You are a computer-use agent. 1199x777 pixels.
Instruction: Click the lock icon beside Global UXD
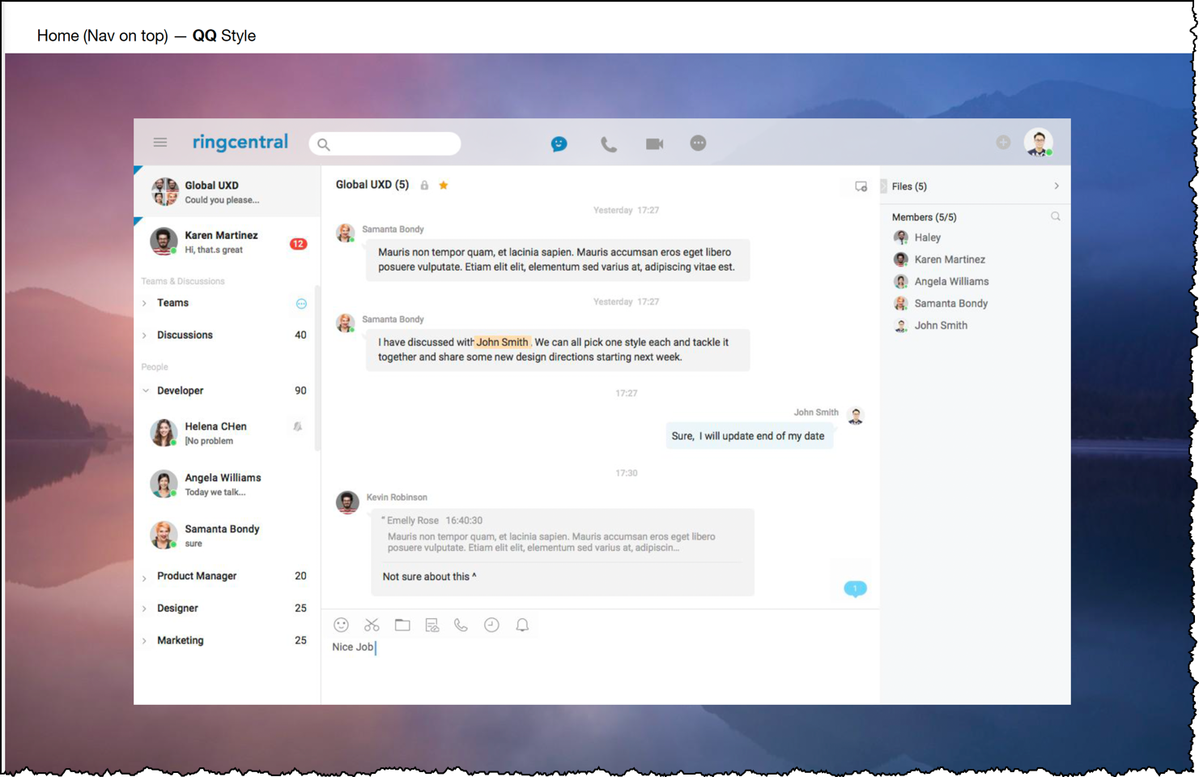click(424, 186)
